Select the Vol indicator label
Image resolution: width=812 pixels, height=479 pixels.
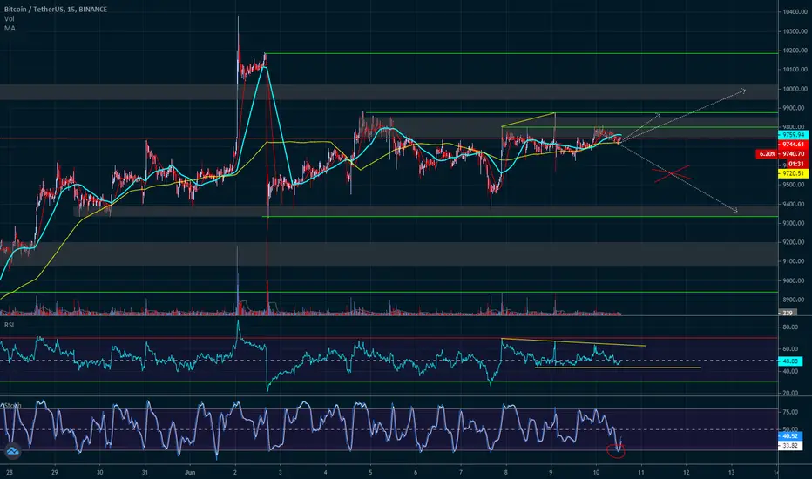[x=10, y=18]
